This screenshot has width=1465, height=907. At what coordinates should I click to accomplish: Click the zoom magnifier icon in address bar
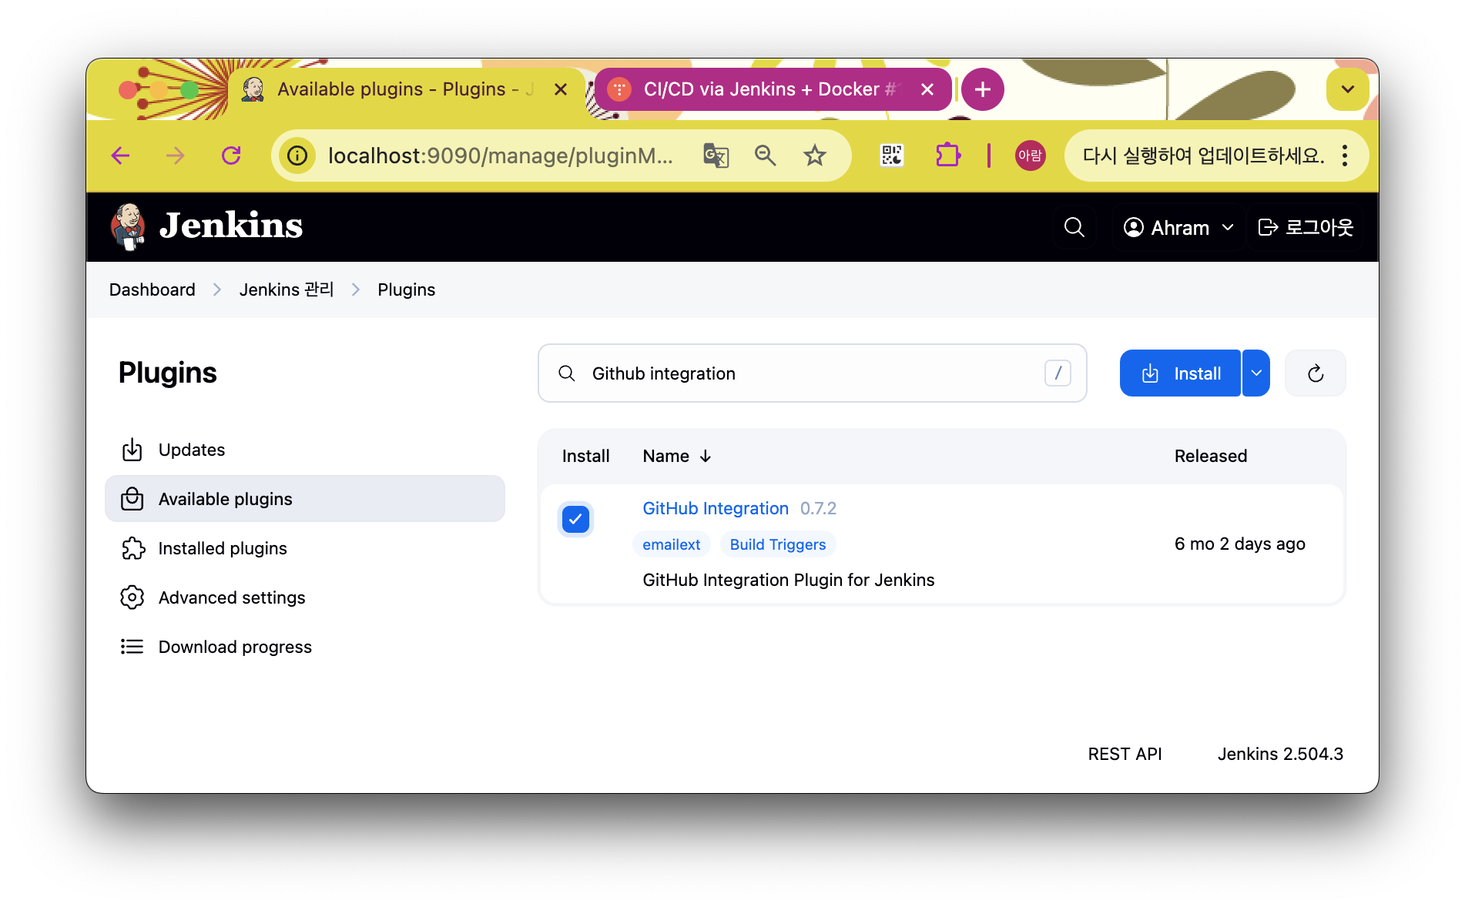[x=765, y=156]
